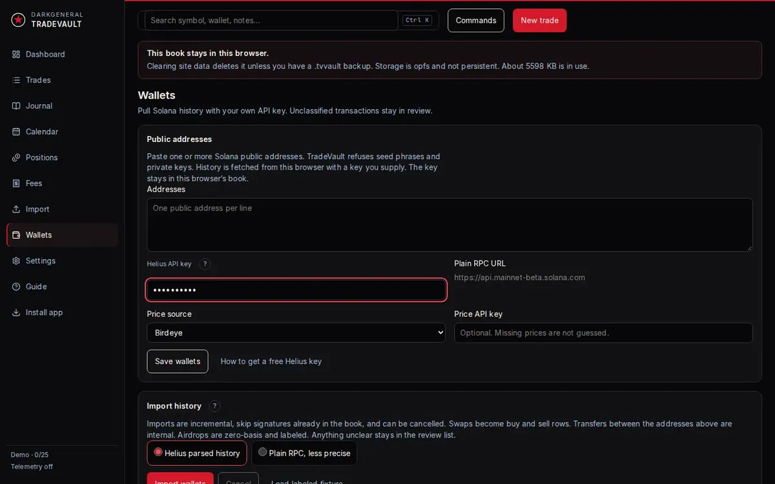This screenshot has height=484, width=775.
Task: Click the Trades list icon
Action: (16, 80)
